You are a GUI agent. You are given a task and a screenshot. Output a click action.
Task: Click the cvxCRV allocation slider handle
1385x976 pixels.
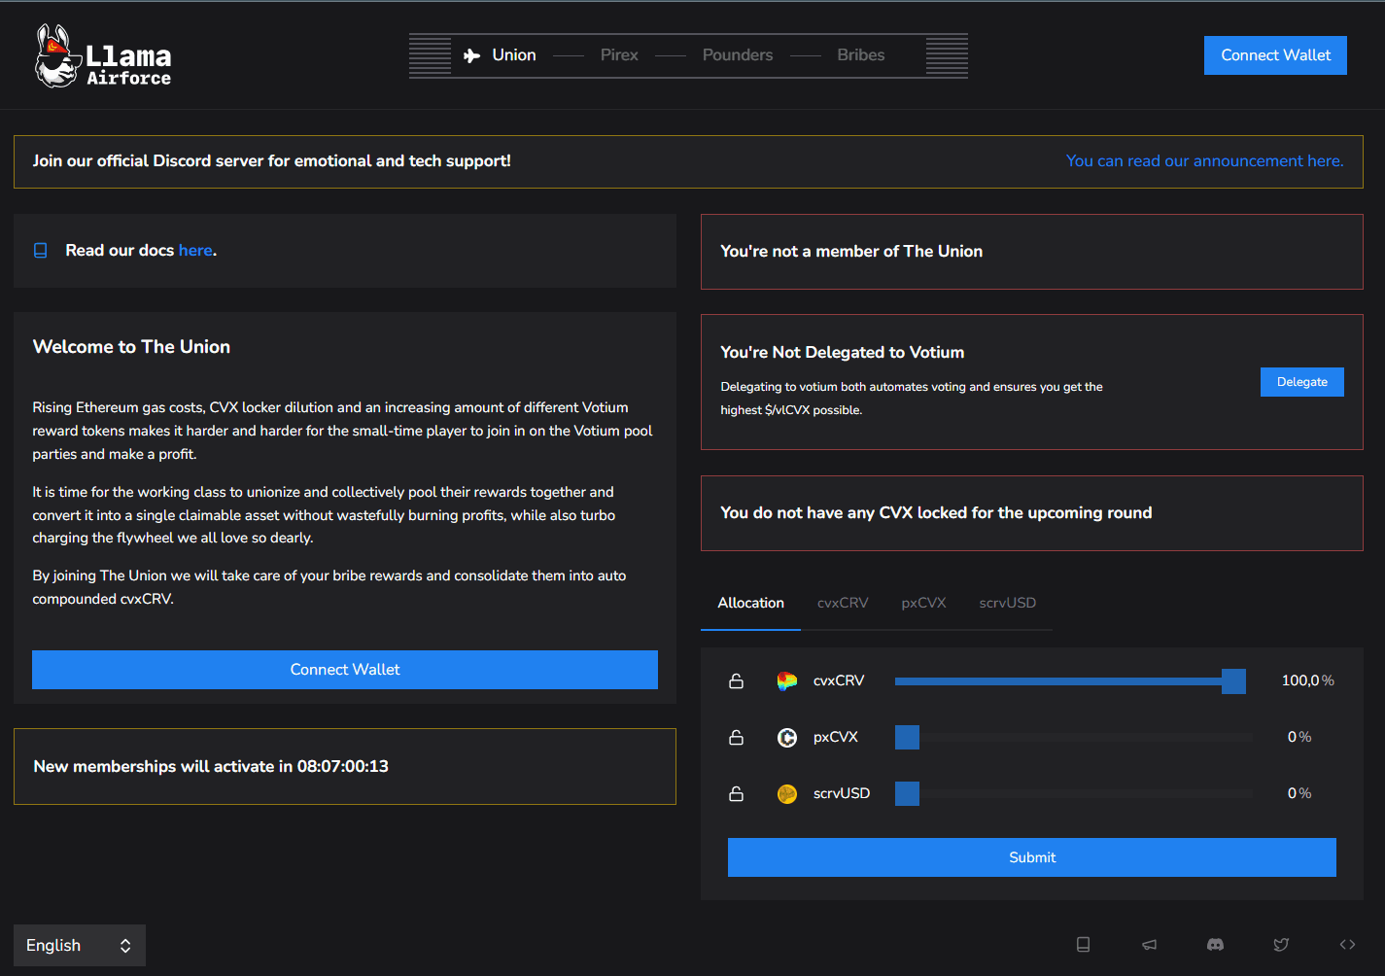pos(1233,681)
